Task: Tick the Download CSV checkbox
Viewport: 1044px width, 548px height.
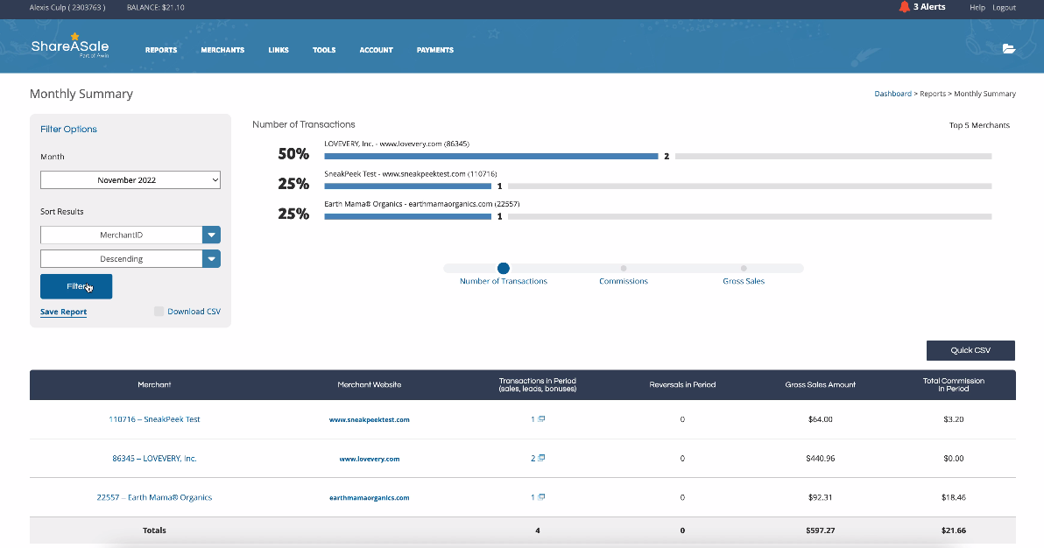Action: click(159, 311)
